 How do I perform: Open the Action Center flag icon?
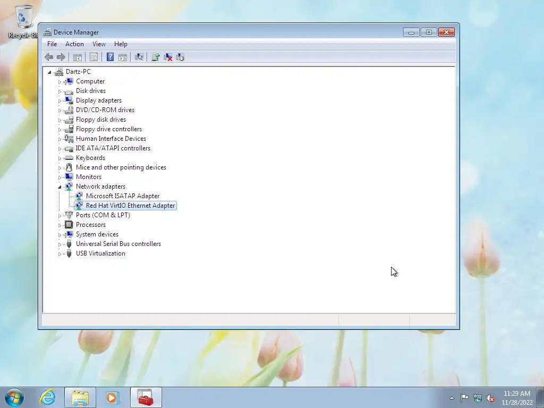tap(464, 398)
